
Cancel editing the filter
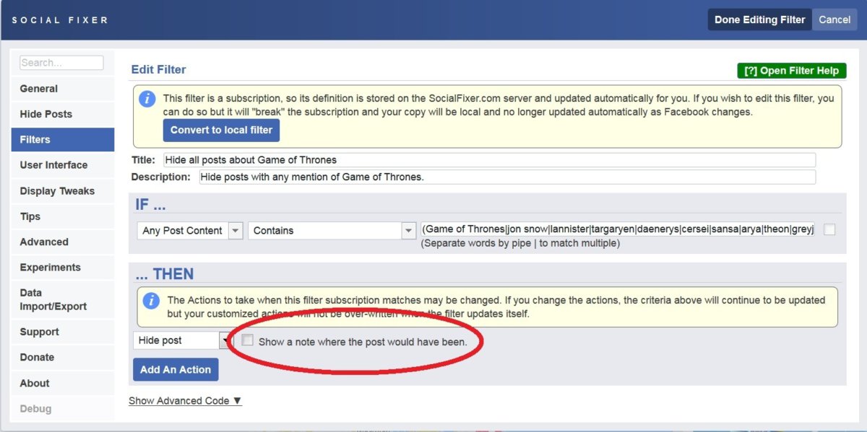pos(834,19)
